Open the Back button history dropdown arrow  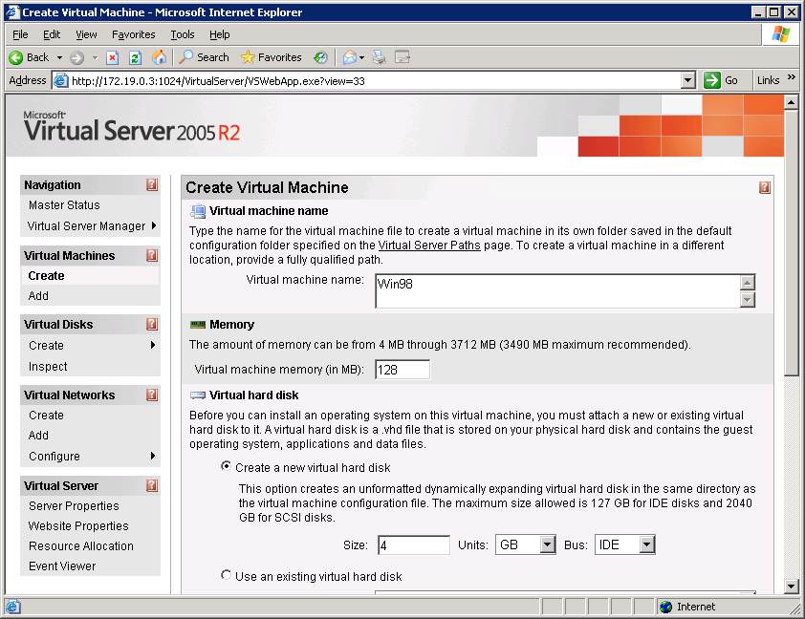point(59,57)
